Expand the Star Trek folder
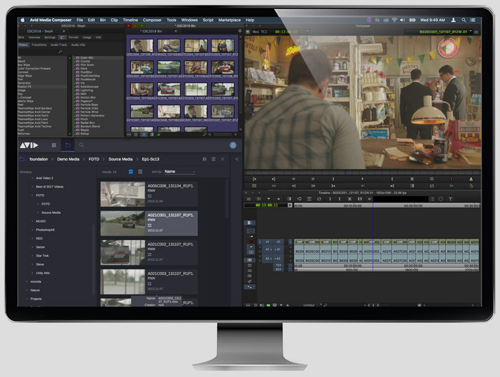Image resolution: width=500 pixels, height=377 pixels. click(32, 255)
